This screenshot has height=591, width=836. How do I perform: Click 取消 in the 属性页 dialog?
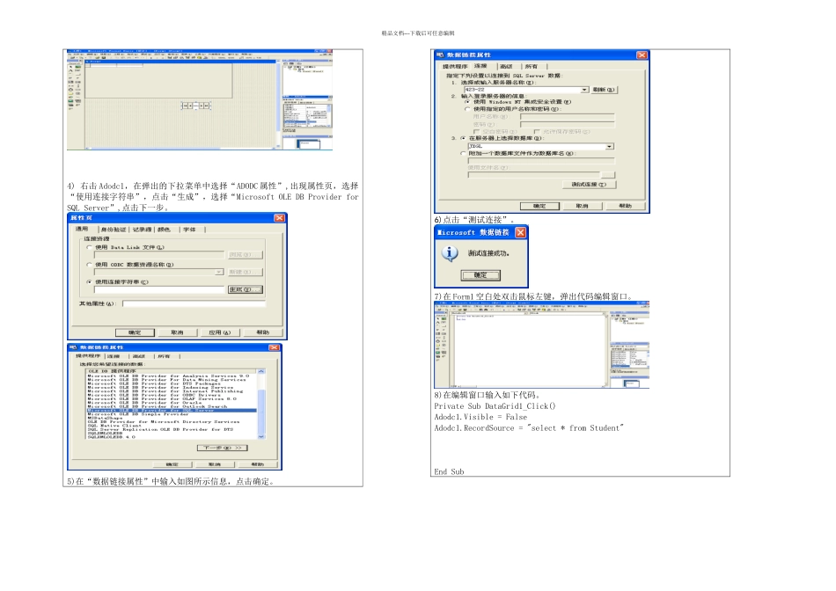pos(177,332)
